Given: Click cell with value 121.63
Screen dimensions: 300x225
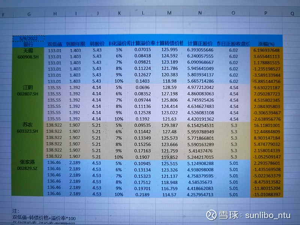Looking at the screenshot, I should pyautogui.click(x=169, y=119).
